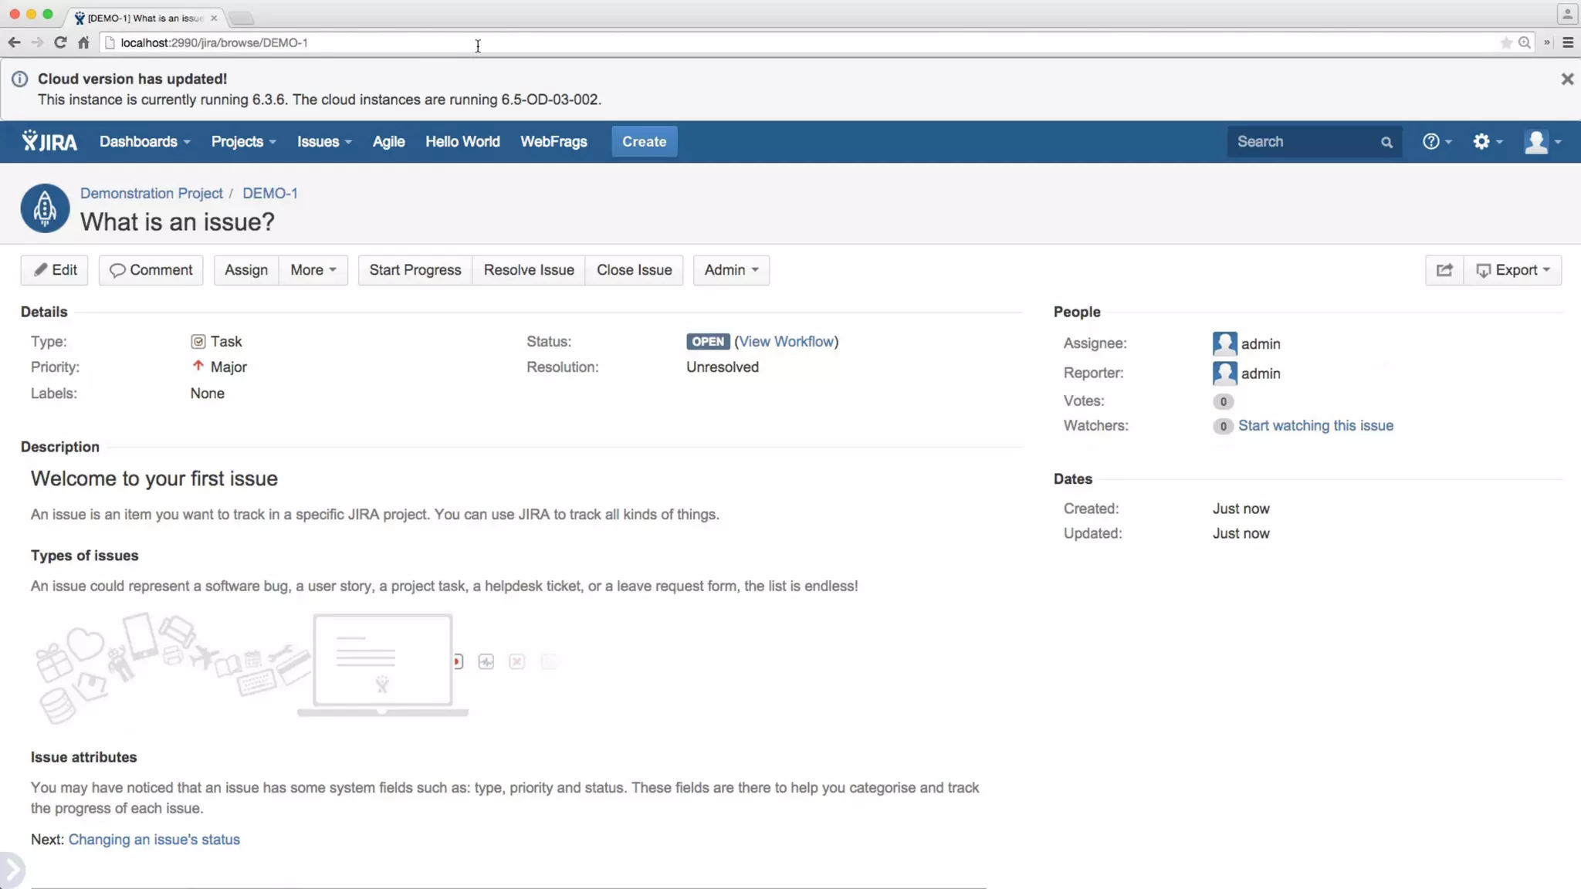1581x889 pixels.
Task: Dismiss the cloud version update banner
Action: pyautogui.click(x=1567, y=79)
